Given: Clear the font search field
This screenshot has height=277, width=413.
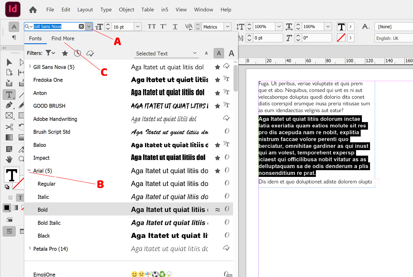Looking at the screenshot, I should point(81,27).
